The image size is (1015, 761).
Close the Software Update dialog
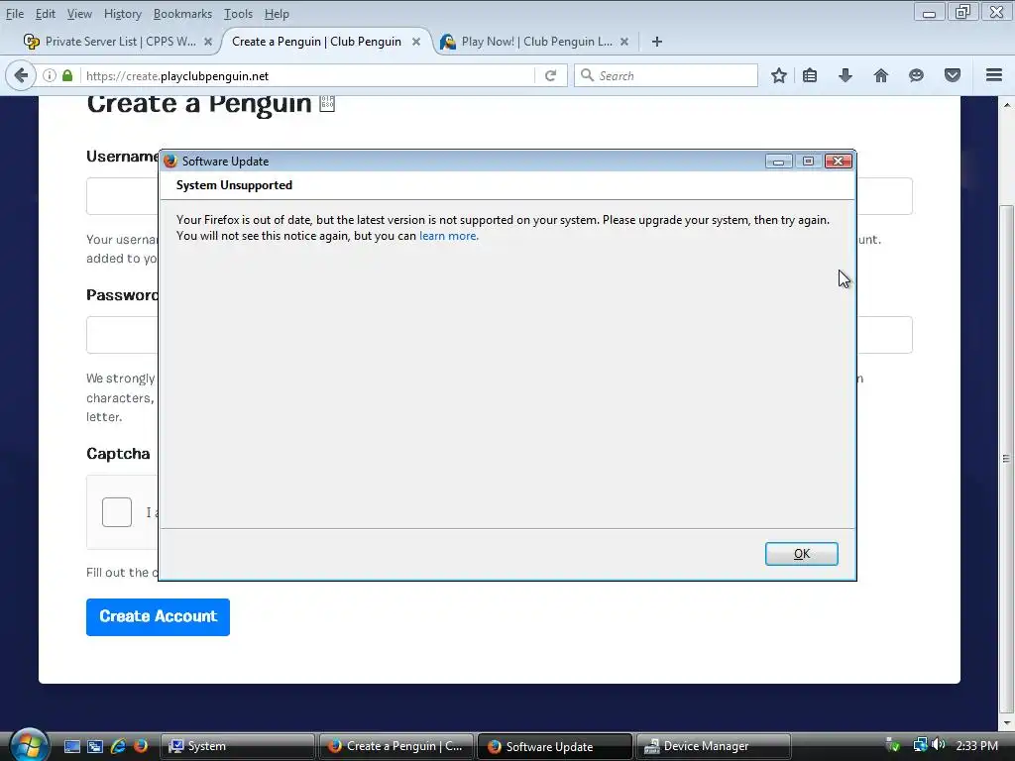(x=839, y=162)
